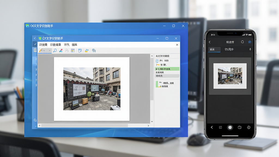Open the small dropdown arrow beside the brush tool
Screen dimensions: 279x157
tap(44, 51)
